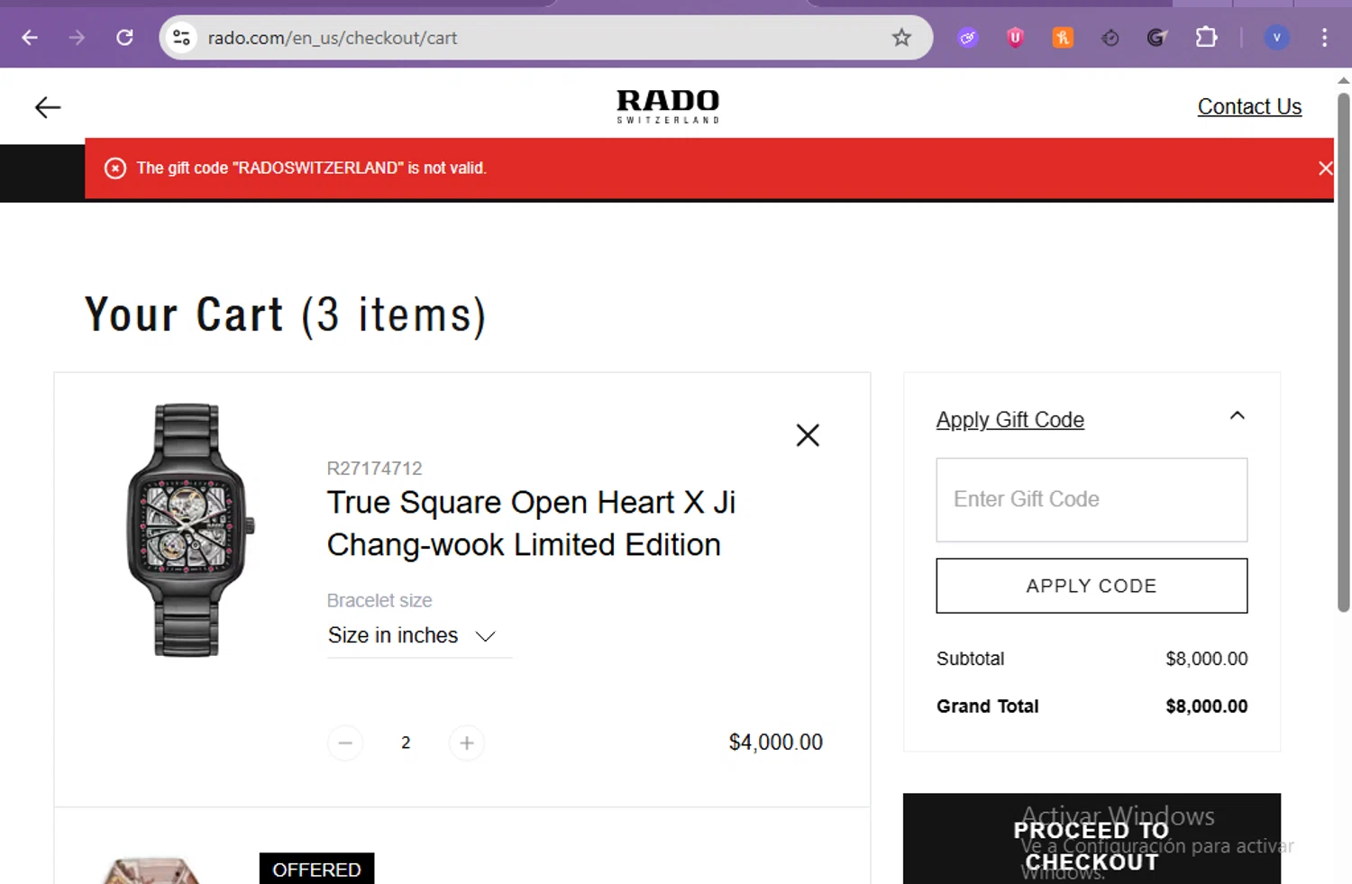Viewport: 1352px width, 884px height.
Task: Click the error circle icon in banner
Action: click(x=115, y=169)
